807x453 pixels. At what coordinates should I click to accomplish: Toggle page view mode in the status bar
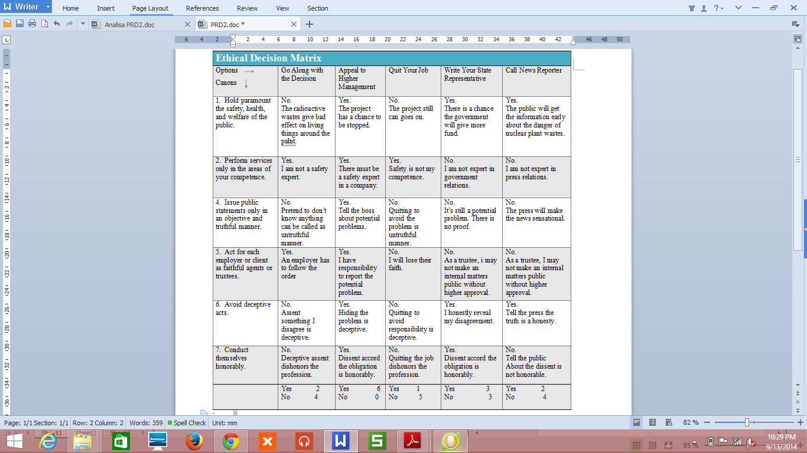(x=637, y=422)
